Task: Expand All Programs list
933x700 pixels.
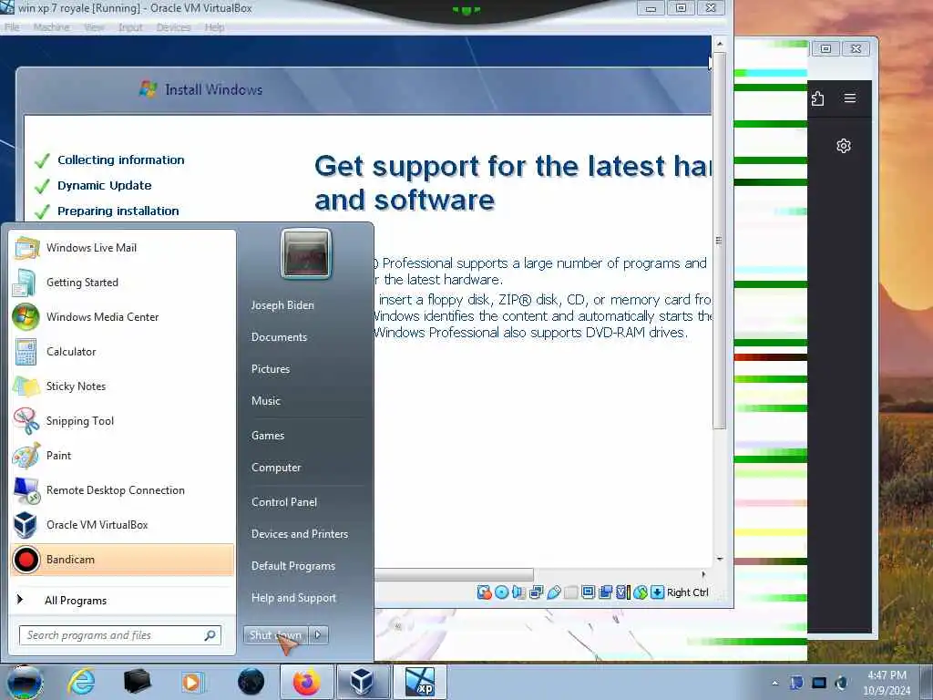Action: coord(122,600)
